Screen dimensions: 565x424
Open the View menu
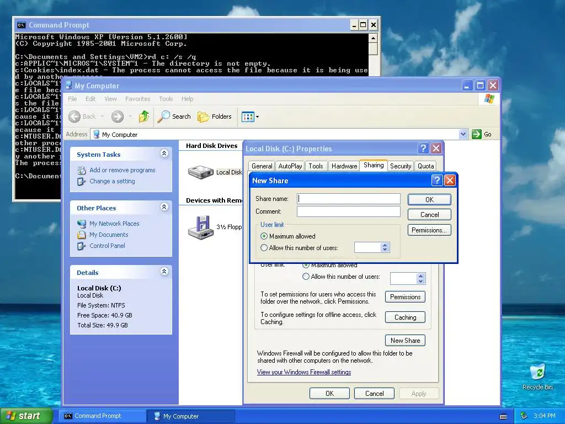pos(110,99)
